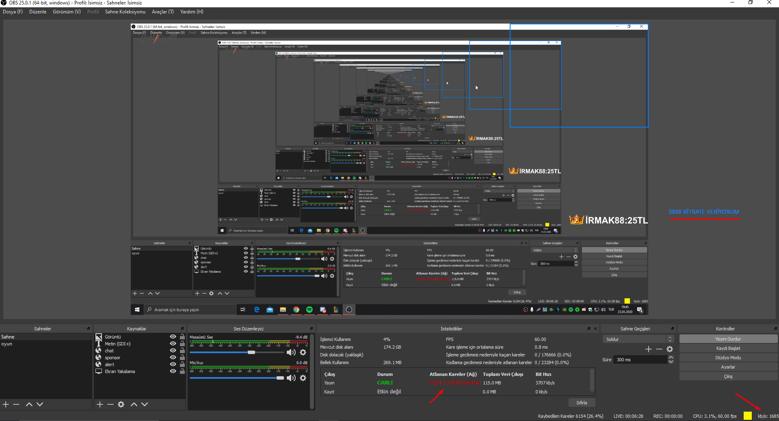Viewport: 779px width, 421px height.
Task: Enable Stüdyo Modu
Action: (x=728, y=358)
